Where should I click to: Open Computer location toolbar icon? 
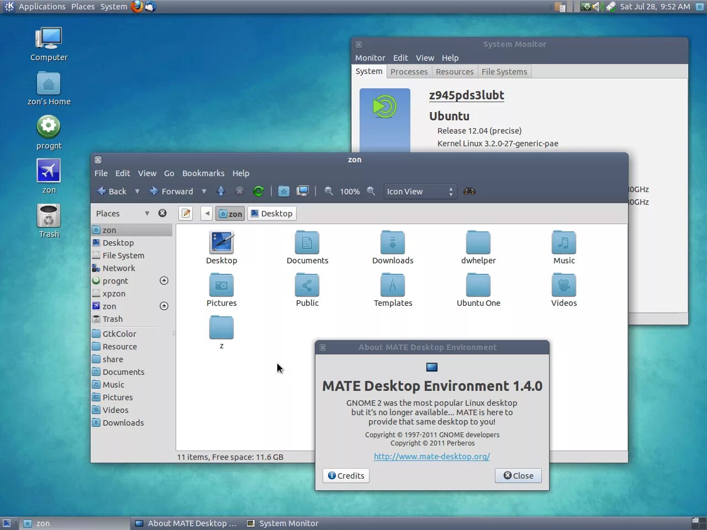303,191
